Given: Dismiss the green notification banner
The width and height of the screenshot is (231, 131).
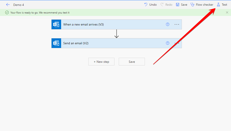Looking at the screenshot, I should pos(227,12).
